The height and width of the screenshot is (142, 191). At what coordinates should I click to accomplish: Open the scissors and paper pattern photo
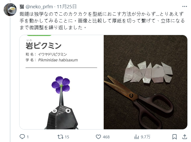click(x=146, y=82)
